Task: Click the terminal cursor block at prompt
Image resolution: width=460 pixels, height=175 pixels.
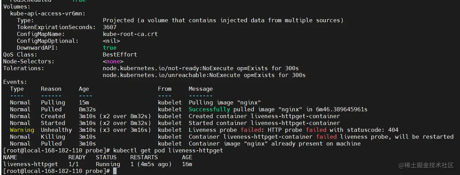Action: (x=115, y=171)
